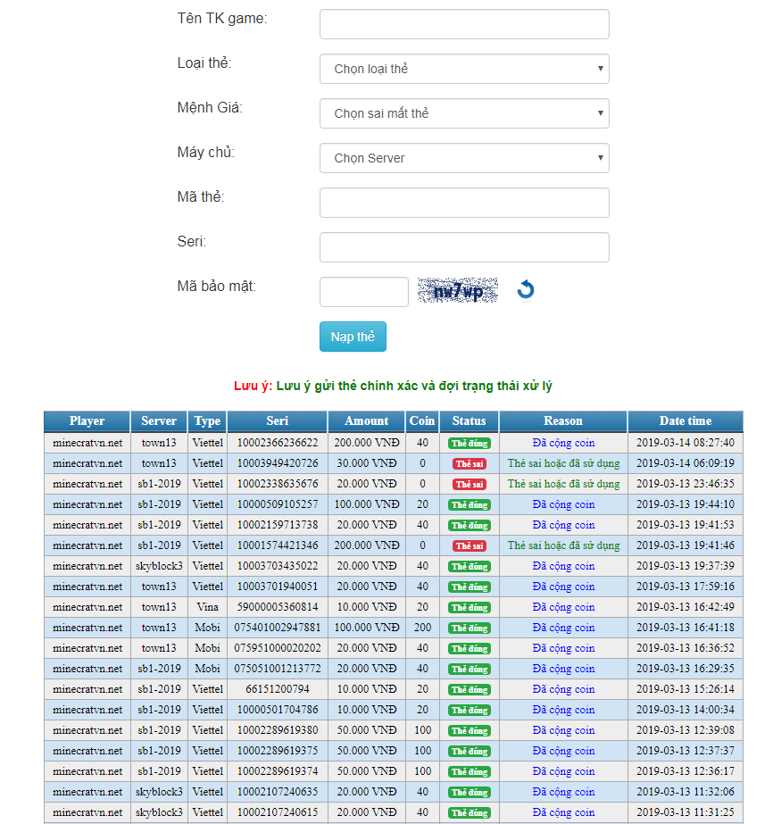This screenshot has height=824, width=773.
Task: Select seri cell 10000501704786
Action: click(x=278, y=710)
